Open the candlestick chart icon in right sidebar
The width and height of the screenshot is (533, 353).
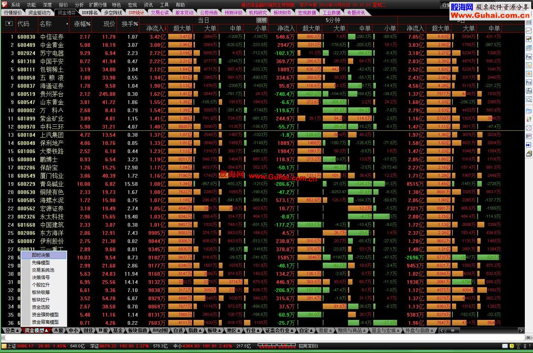(x=529, y=39)
